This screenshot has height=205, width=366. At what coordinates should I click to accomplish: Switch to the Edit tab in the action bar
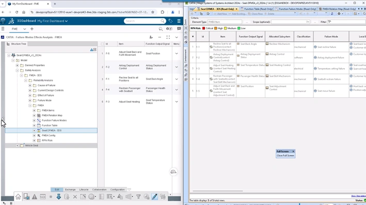[x=57, y=190]
